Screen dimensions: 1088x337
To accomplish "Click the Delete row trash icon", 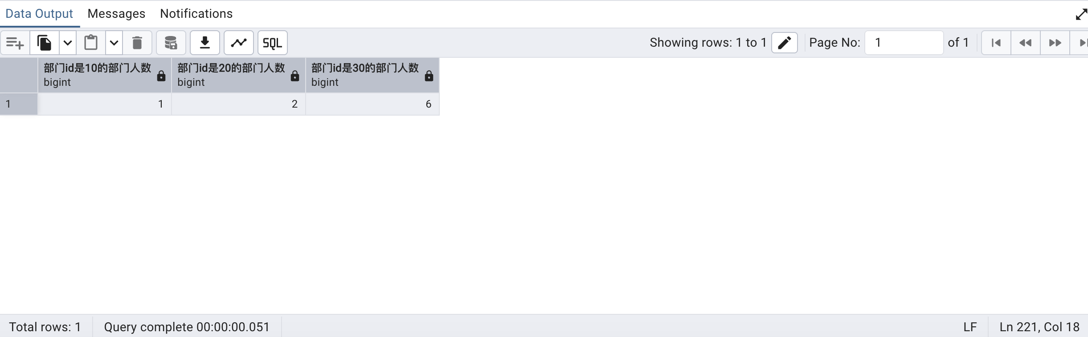I will 137,43.
